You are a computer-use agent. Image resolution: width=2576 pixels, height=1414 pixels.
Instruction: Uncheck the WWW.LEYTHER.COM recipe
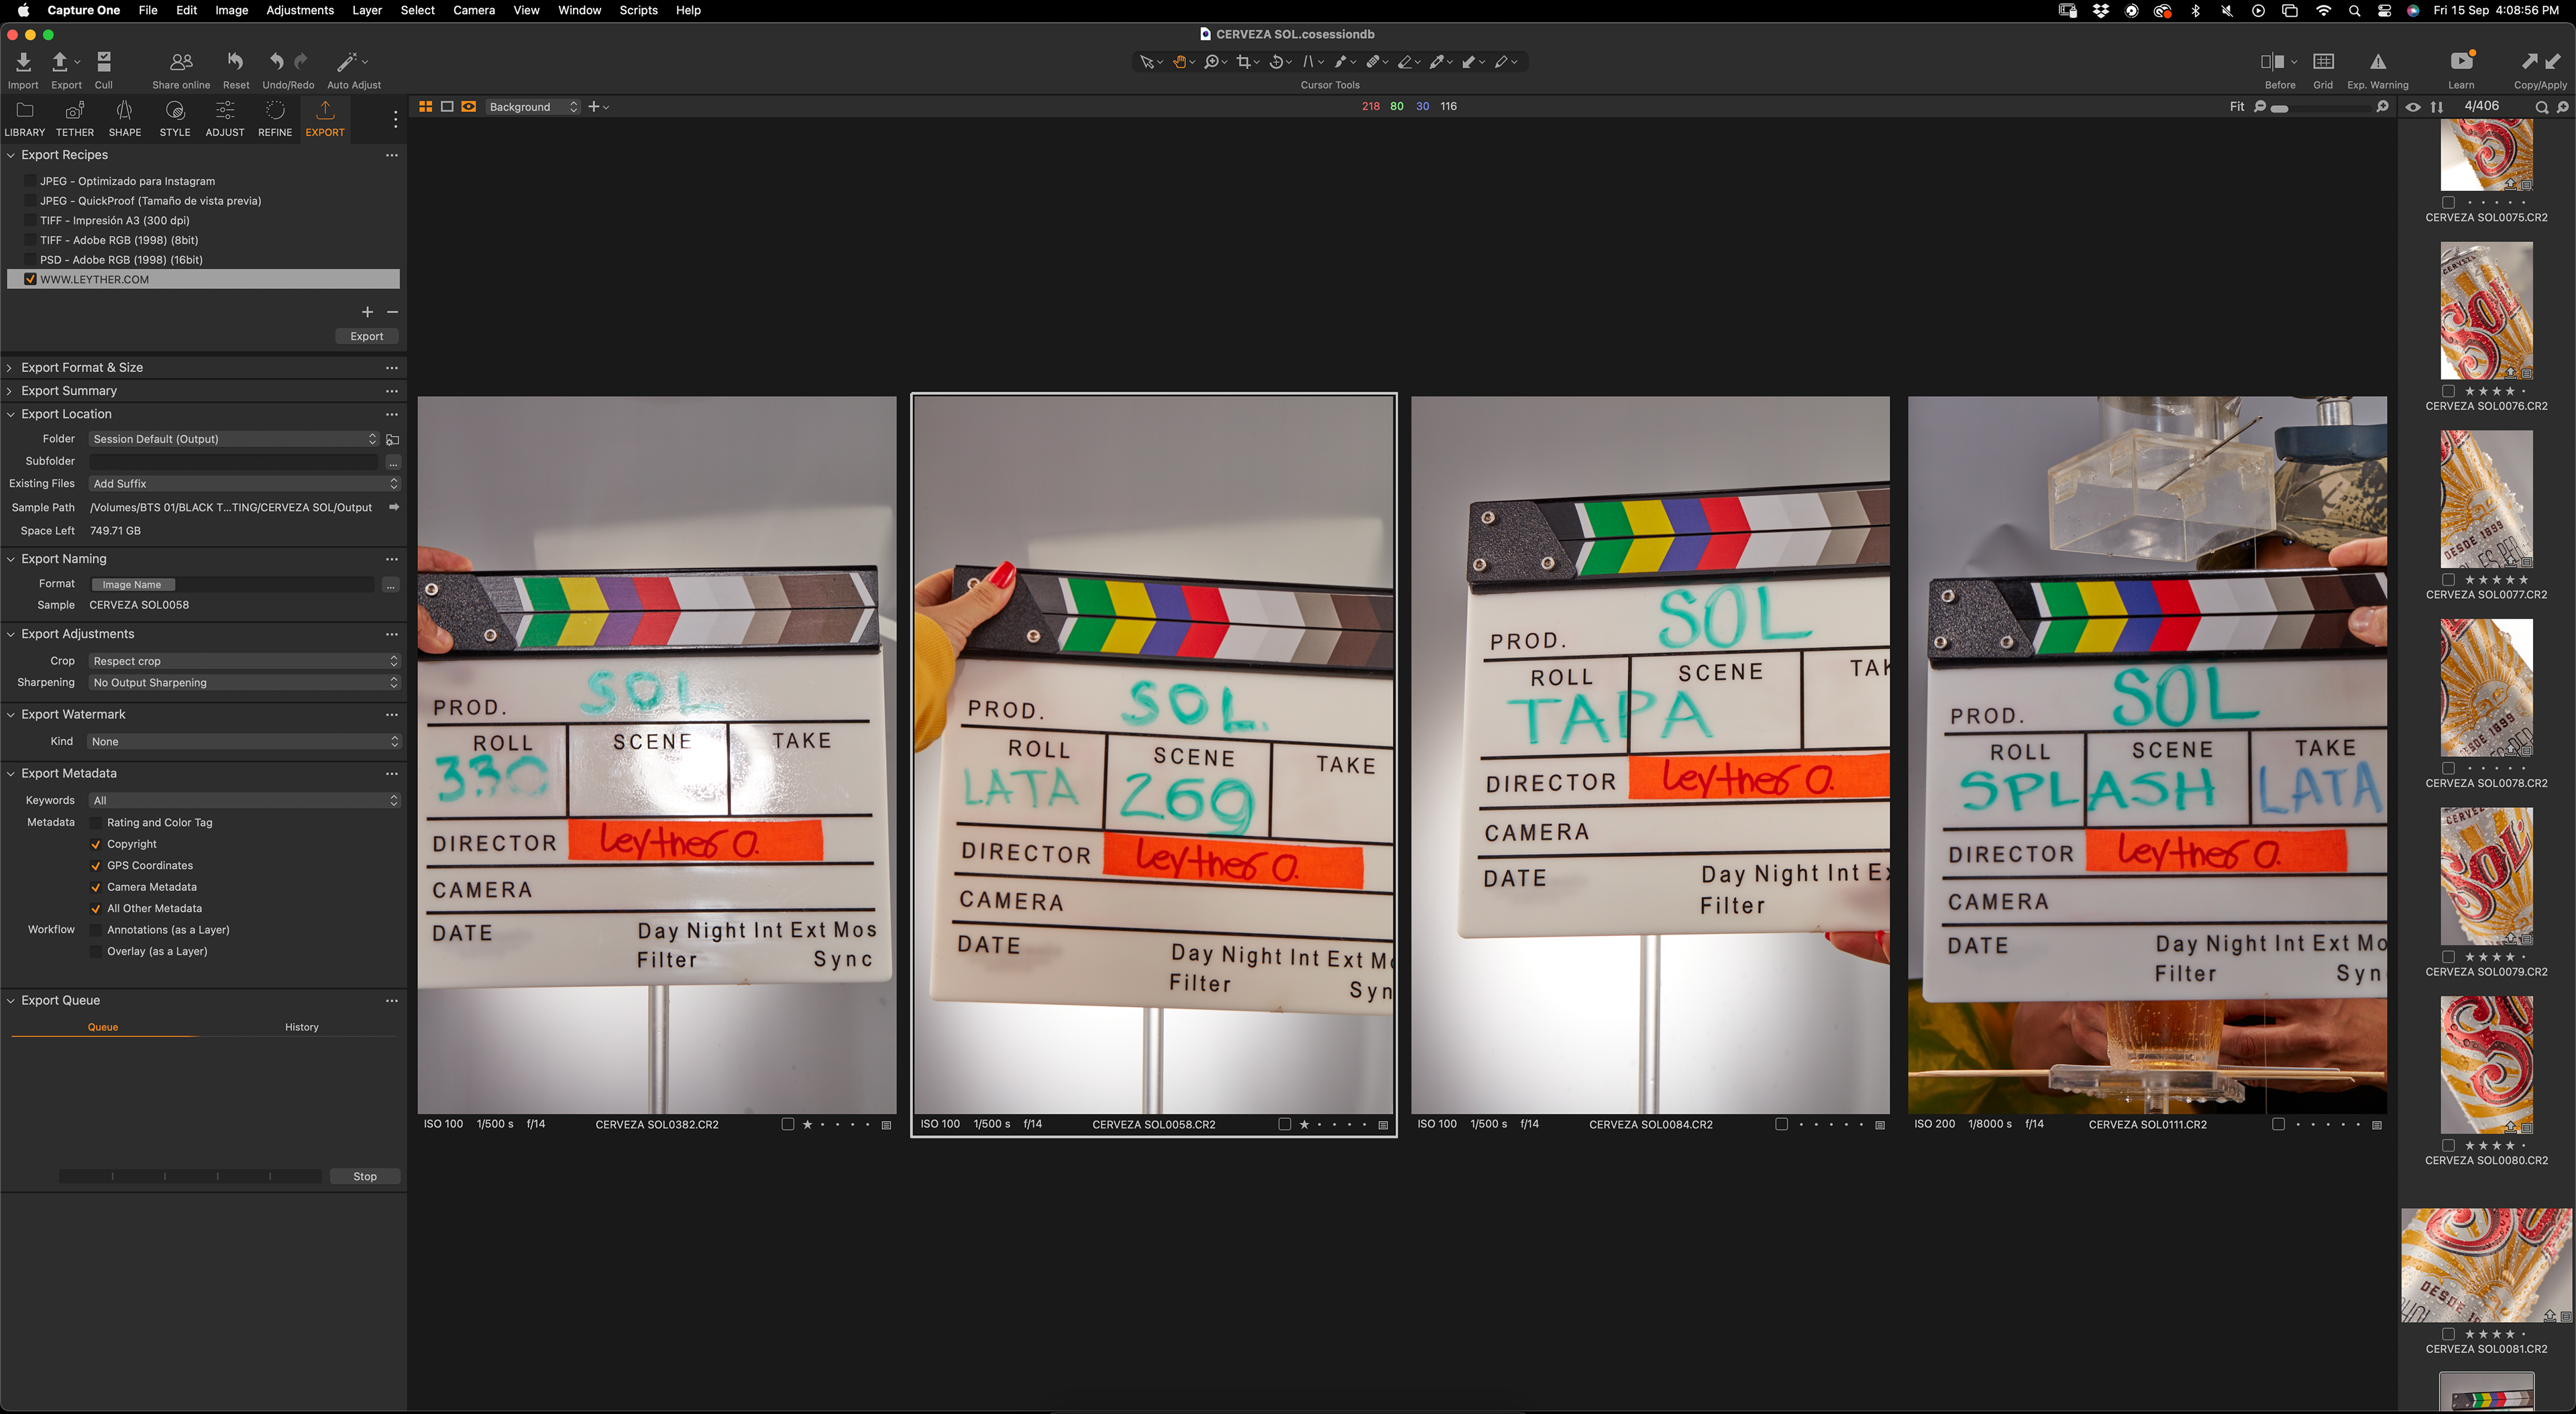tap(30, 280)
